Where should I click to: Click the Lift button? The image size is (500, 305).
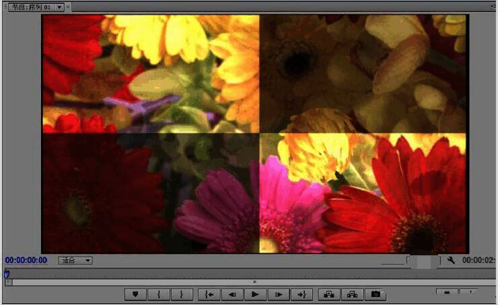[x=329, y=294]
